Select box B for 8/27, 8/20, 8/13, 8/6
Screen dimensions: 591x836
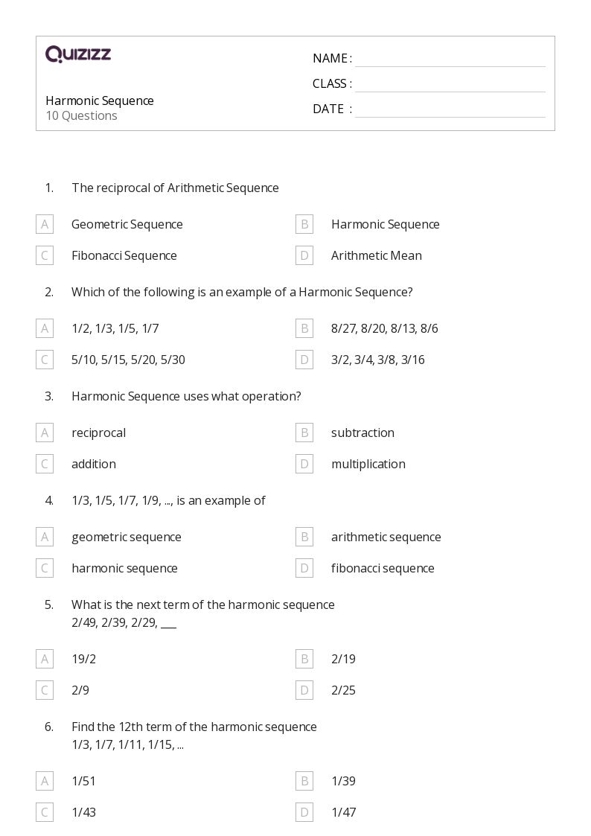pyautogui.click(x=304, y=328)
